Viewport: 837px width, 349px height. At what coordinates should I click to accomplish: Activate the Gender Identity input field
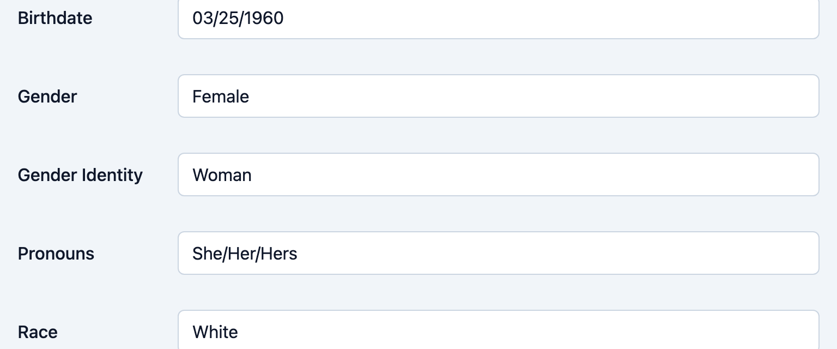coord(498,174)
